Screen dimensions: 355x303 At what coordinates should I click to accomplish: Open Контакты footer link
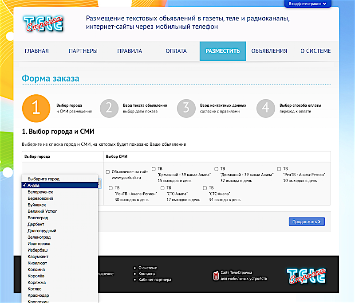coord(147,274)
